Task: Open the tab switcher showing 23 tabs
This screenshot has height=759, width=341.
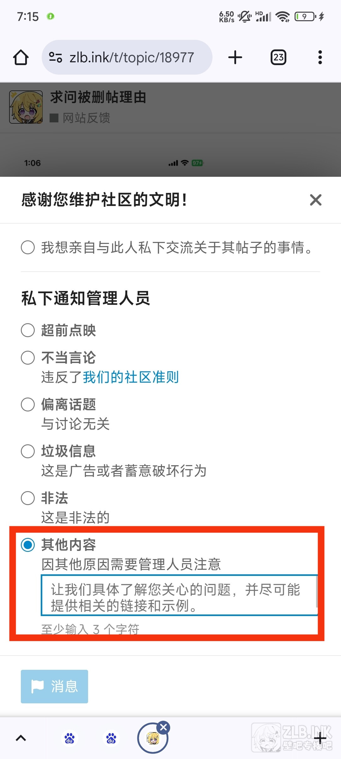Action: [x=278, y=58]
